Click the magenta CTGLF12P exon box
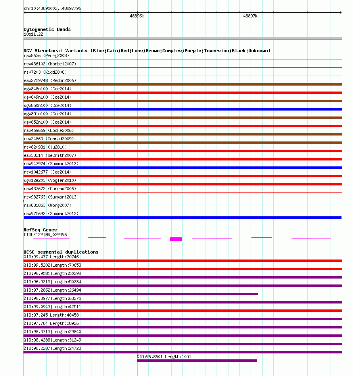The height and width of the screenshot is (376, 353). [176, 239]
